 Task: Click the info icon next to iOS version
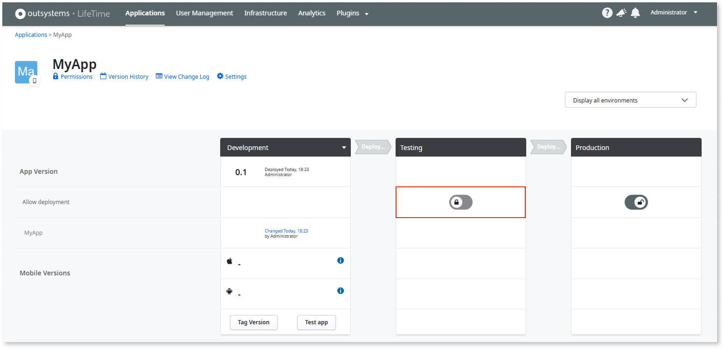[x=340, y=260]
